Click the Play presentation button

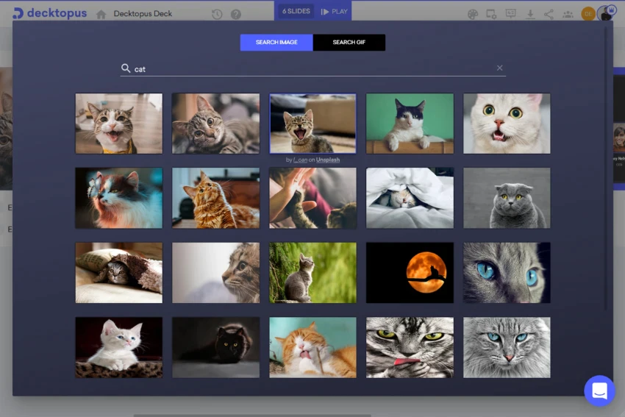pyautogui.click(x=334, y=12)
